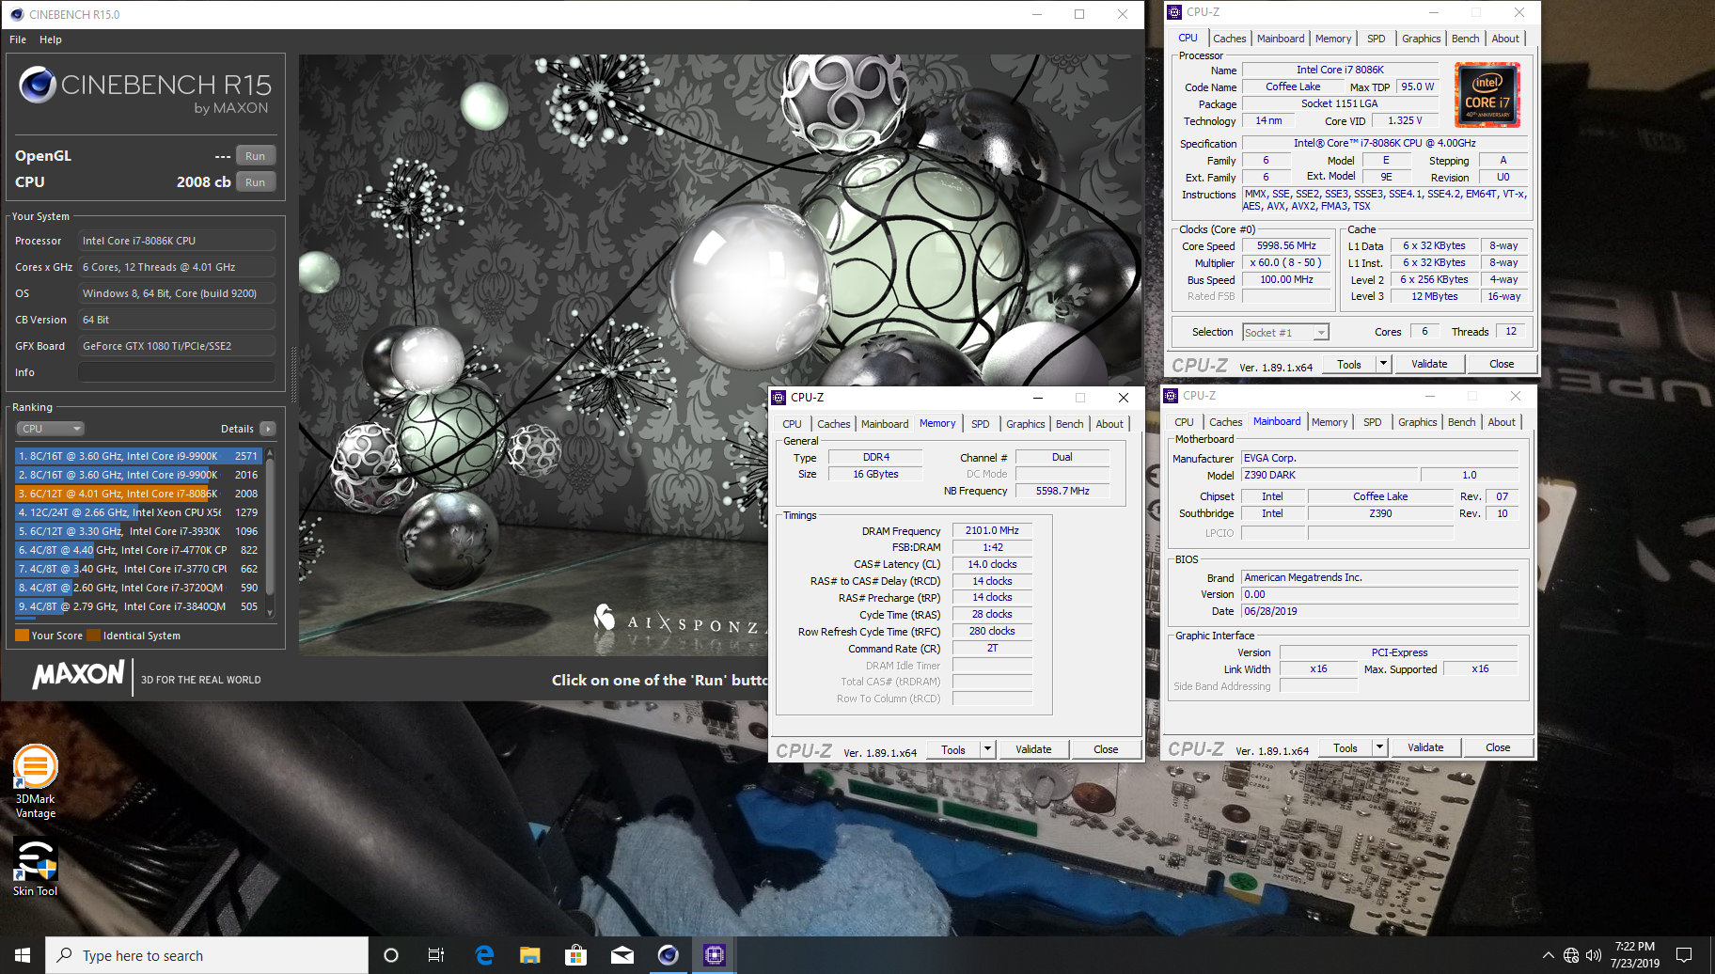Open volume control tray icon
The image size is (1715, 974).
(1594, 955)
